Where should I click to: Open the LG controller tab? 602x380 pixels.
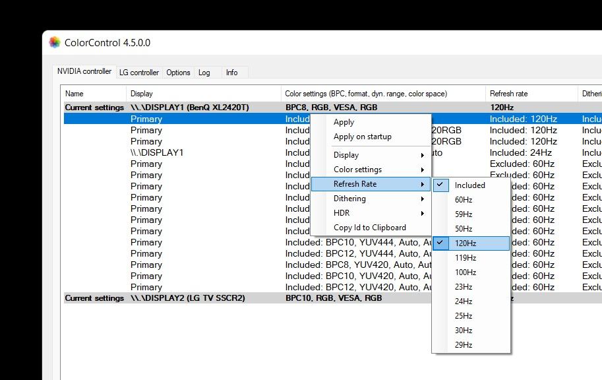click(139, 73)
